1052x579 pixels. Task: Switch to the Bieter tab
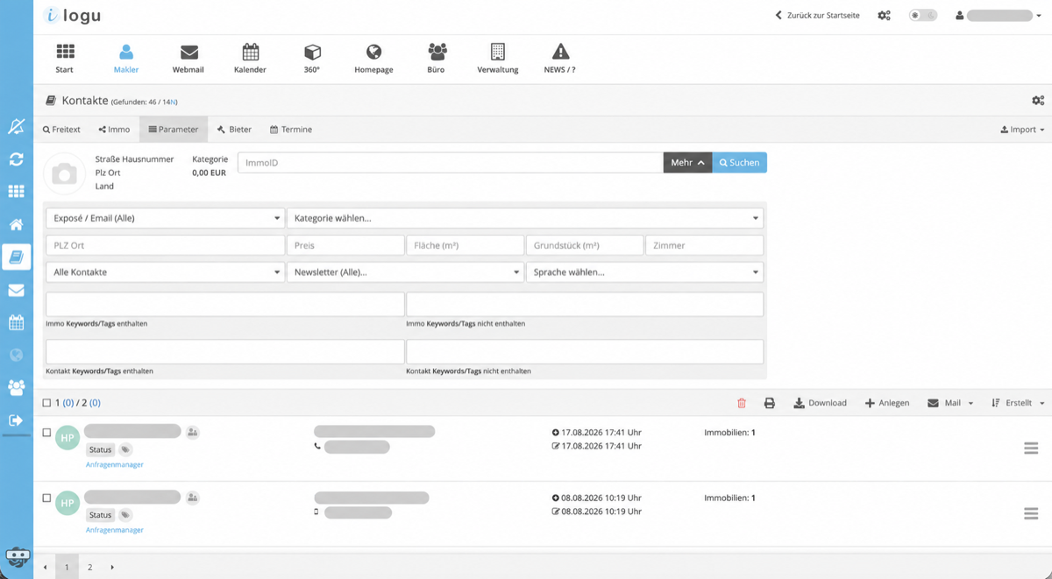234,130
